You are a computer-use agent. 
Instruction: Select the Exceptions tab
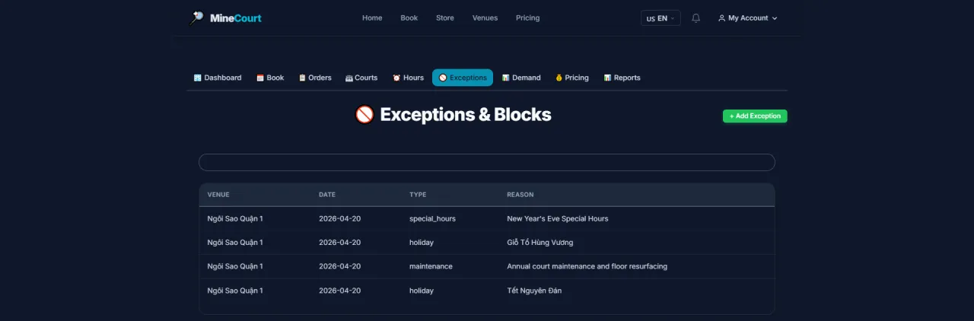click(x=463, y=78)
